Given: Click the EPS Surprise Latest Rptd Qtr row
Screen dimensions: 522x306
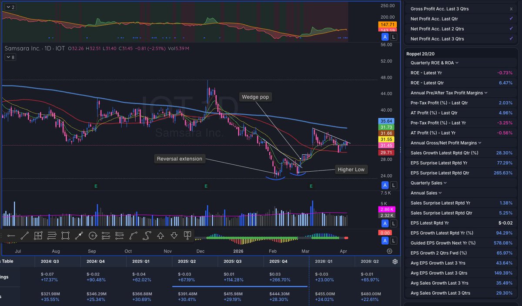Looking at the screenshot, I should pos(462,173).
